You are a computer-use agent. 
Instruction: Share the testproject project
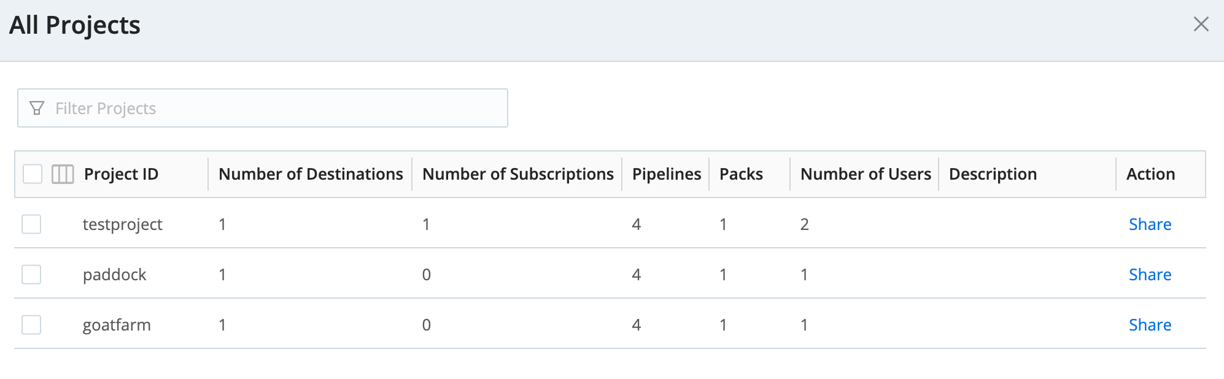[1149, 224]
